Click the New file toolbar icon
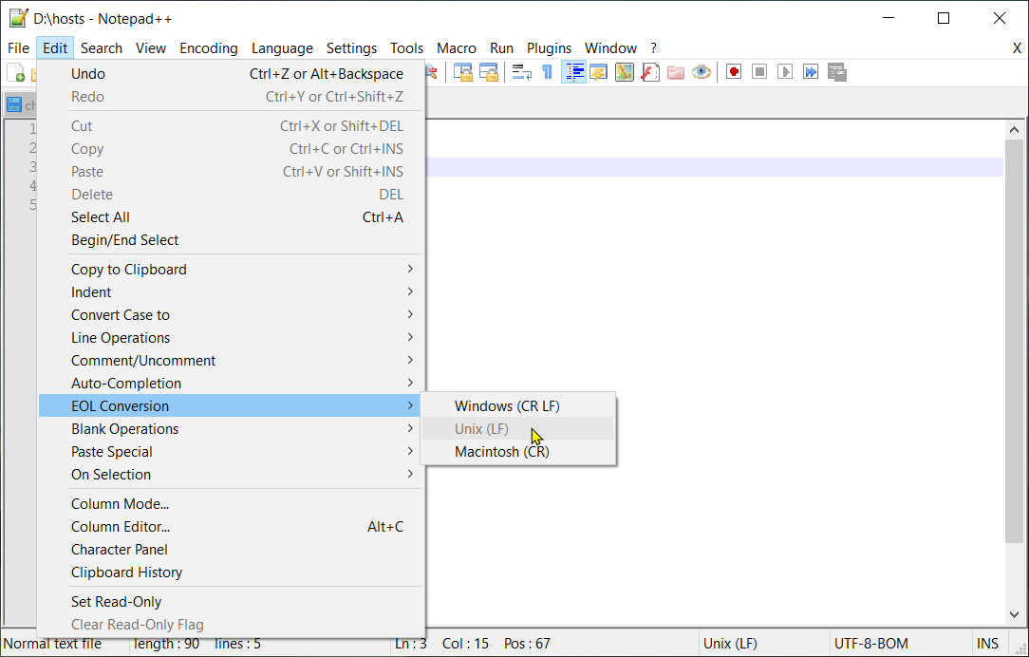Viewport: 1029px width, 657px height. [x=16, y=72]
